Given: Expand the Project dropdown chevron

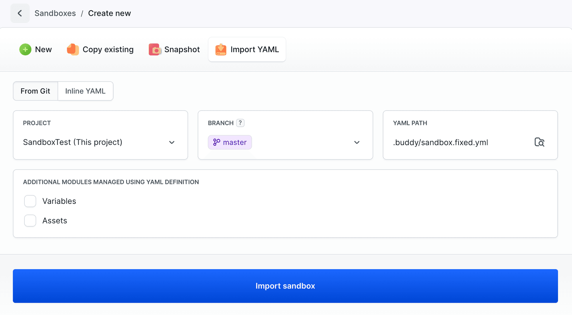Looking at the screenshot, I should 172,142.
